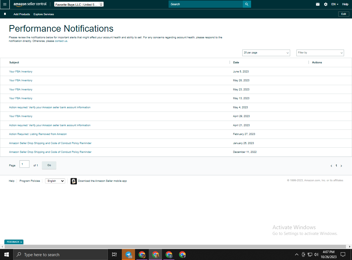Open Your FBA Inventory notification from May 28, 2023

click(x=21, y=80)
